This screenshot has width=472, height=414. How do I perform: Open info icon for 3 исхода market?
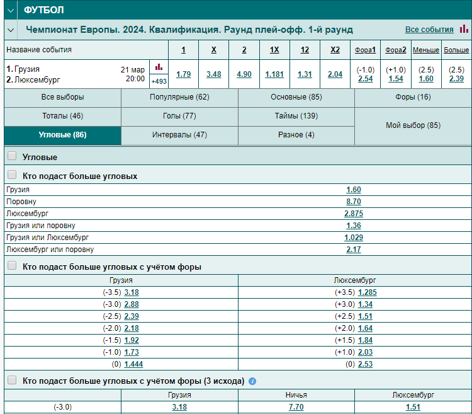252,381
